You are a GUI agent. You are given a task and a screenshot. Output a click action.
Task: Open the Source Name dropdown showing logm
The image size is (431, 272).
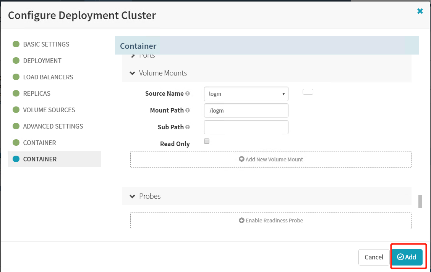246,94
